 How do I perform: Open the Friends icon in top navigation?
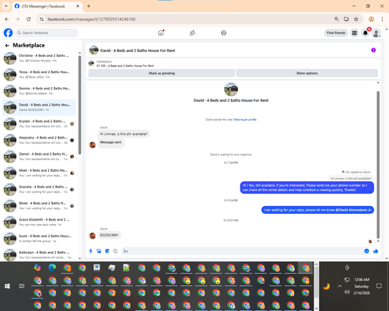point(192,33)
